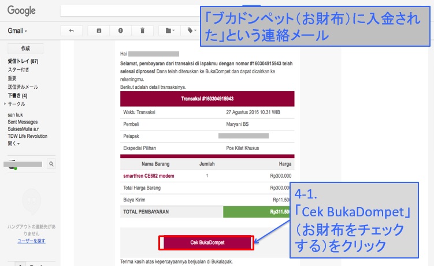Archive this email with the archive icon
The height and width of the screenshot is (266, 434).
click(99, 31)
